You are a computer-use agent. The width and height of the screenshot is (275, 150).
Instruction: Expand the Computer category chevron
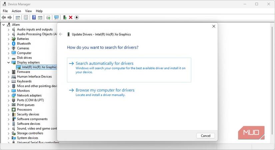(8, 53)
